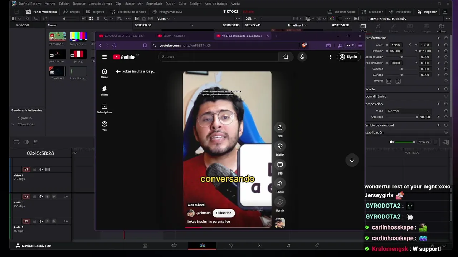Open the Fairlight page at bottom
Screen dimensions: 458x257
[288, 246]
